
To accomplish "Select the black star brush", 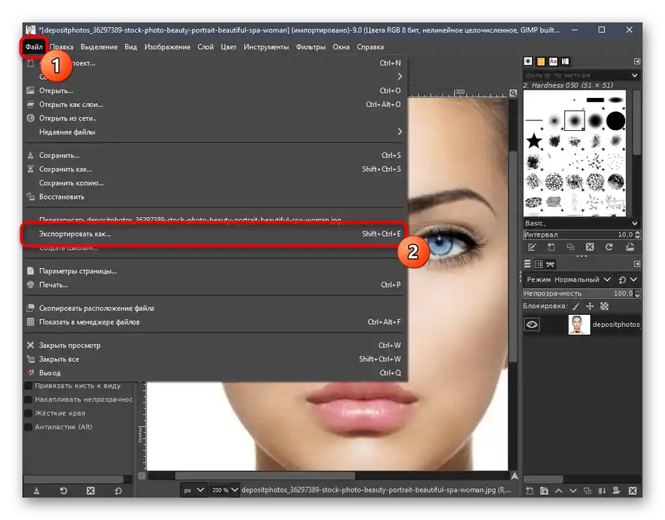I will pos(534,141).
